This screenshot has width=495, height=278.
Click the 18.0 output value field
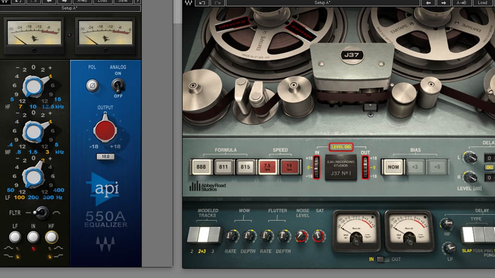(x=106, y=157)
